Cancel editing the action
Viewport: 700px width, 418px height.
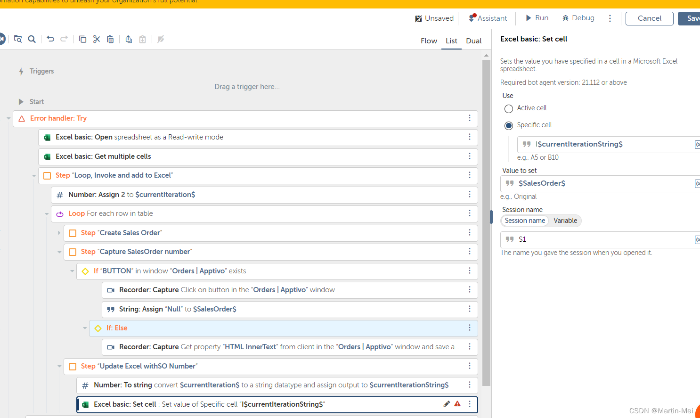pos(650,18)
